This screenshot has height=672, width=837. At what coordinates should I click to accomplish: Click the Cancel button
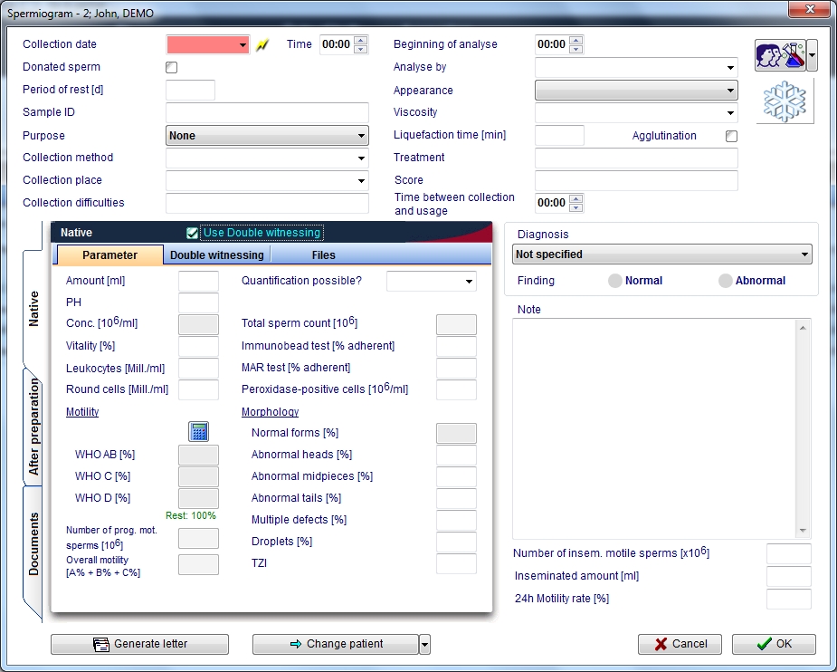tap(680, 644)
